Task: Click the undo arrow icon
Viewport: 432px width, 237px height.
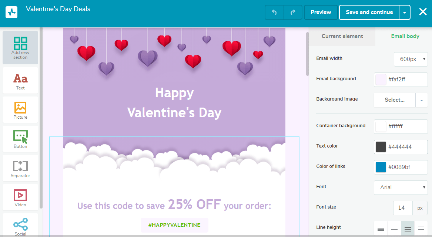Action: [274, 12]
